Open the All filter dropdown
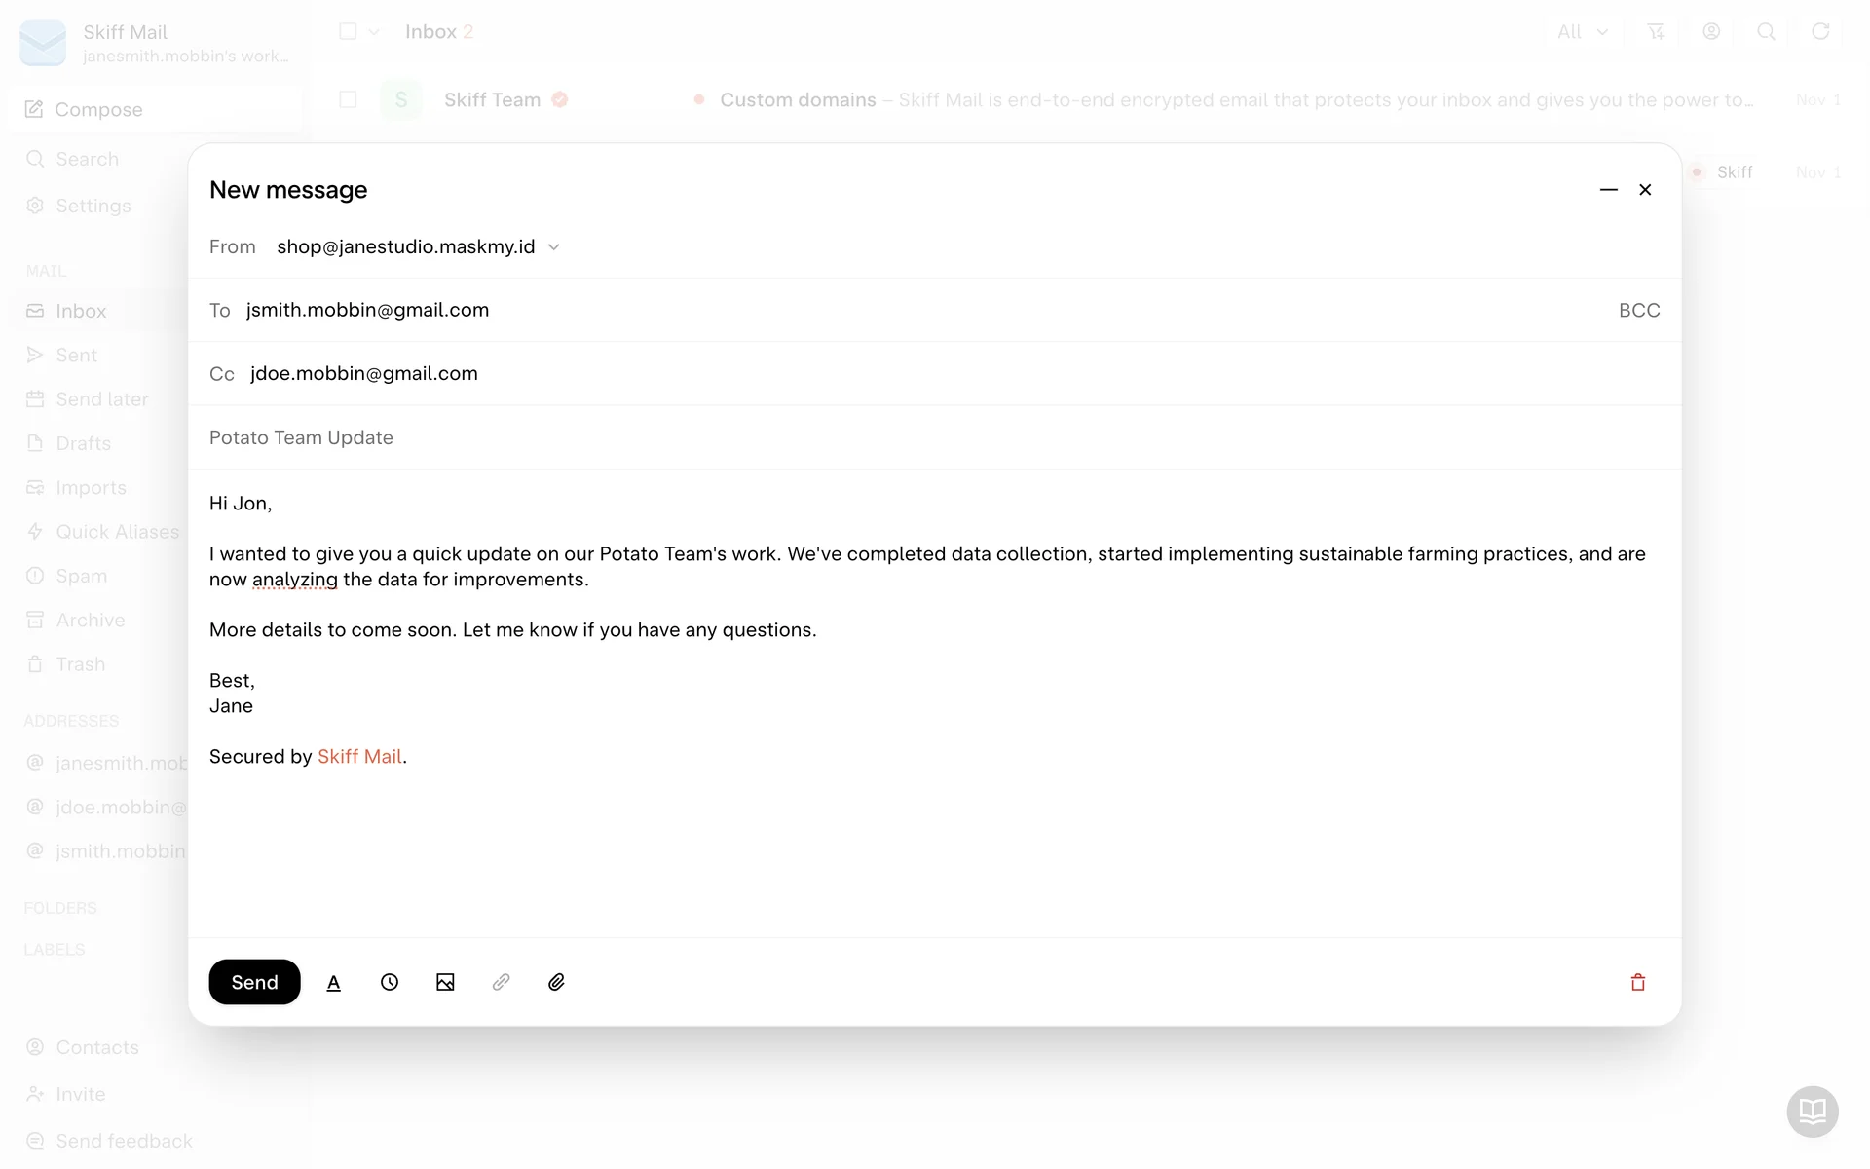1870x1169 pixels. point(1583,32)
